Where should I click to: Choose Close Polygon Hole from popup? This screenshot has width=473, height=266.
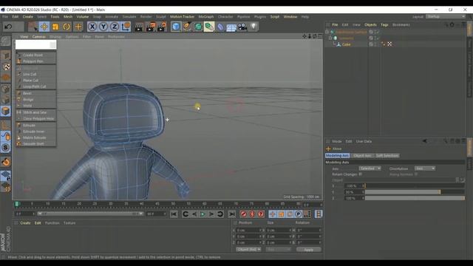coord(36,119)
